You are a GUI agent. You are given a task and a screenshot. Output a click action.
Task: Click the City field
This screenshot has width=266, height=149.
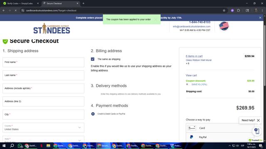[43, 114]
